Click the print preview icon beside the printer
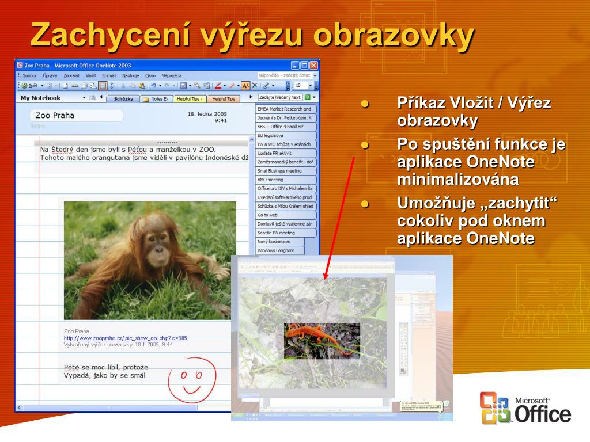Image resolution: width=590 pixels, height=442 pixels. click(x=93, y=86)
